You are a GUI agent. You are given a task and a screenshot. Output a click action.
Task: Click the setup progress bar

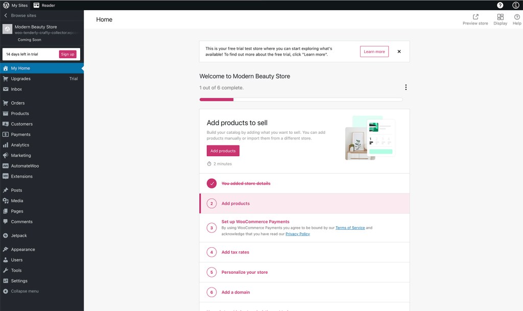pos(301,100)
